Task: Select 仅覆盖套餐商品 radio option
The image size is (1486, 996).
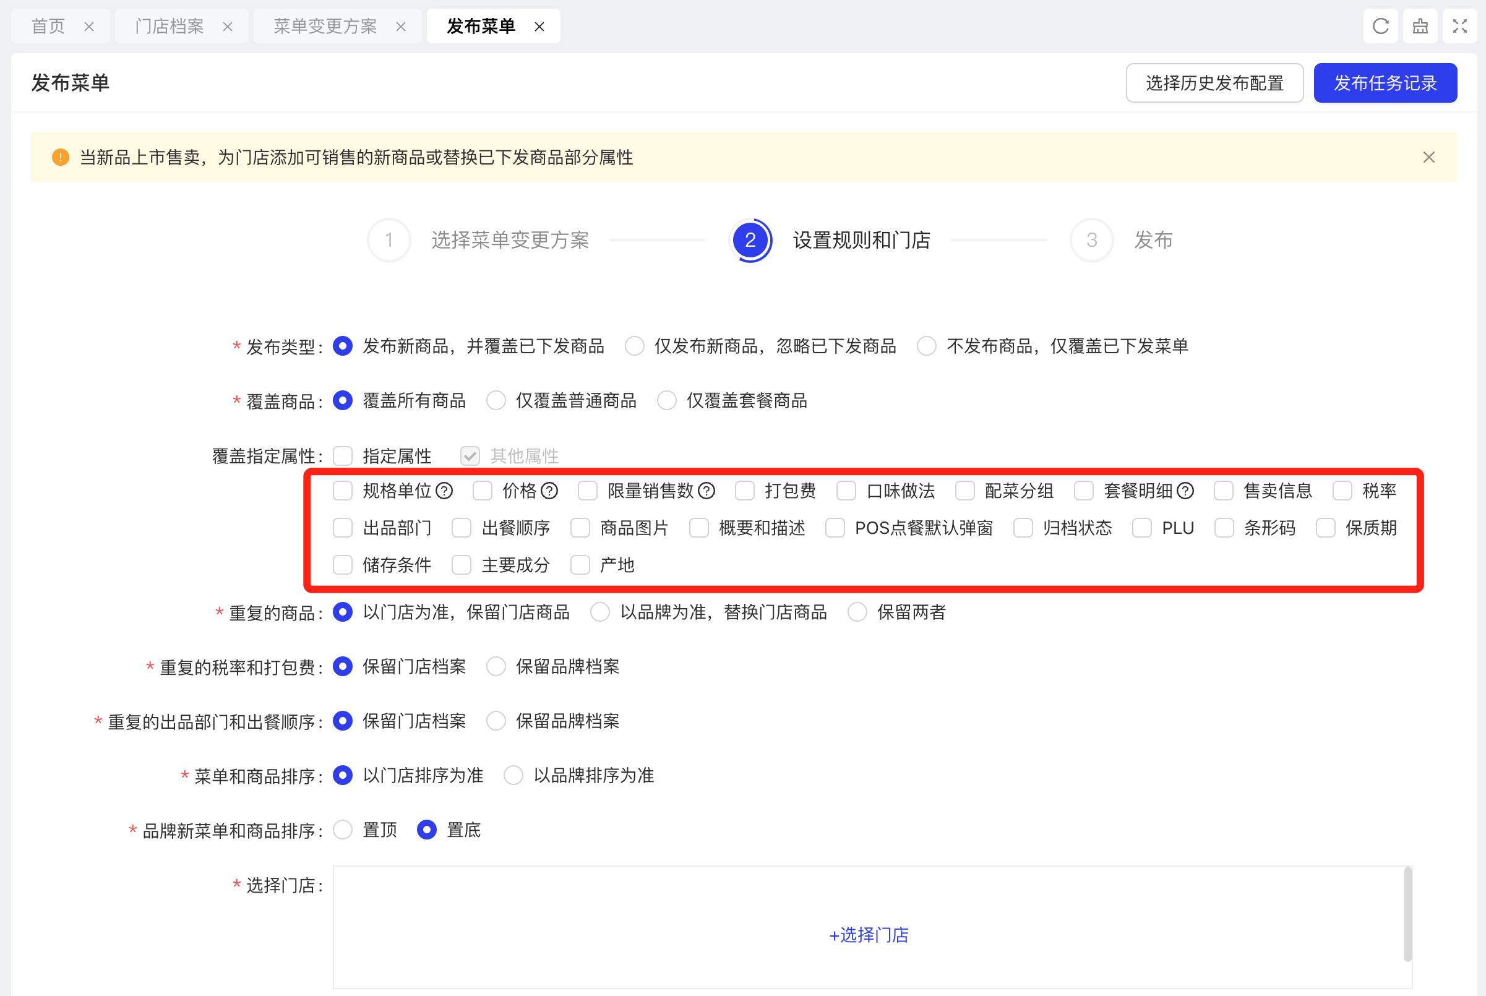Action: pos(667,401)
